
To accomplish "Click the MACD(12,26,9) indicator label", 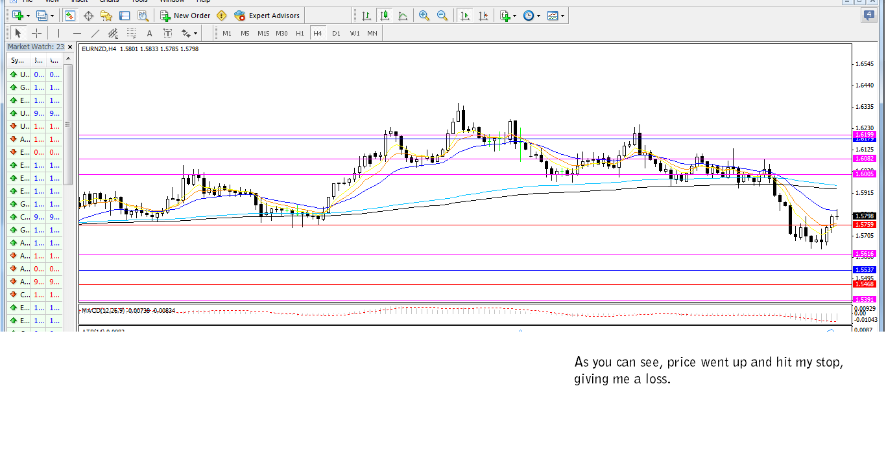I will pos(102,311).
